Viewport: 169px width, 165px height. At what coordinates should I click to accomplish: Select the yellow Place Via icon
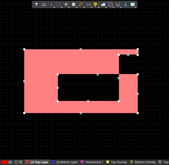tap(96, 4)
